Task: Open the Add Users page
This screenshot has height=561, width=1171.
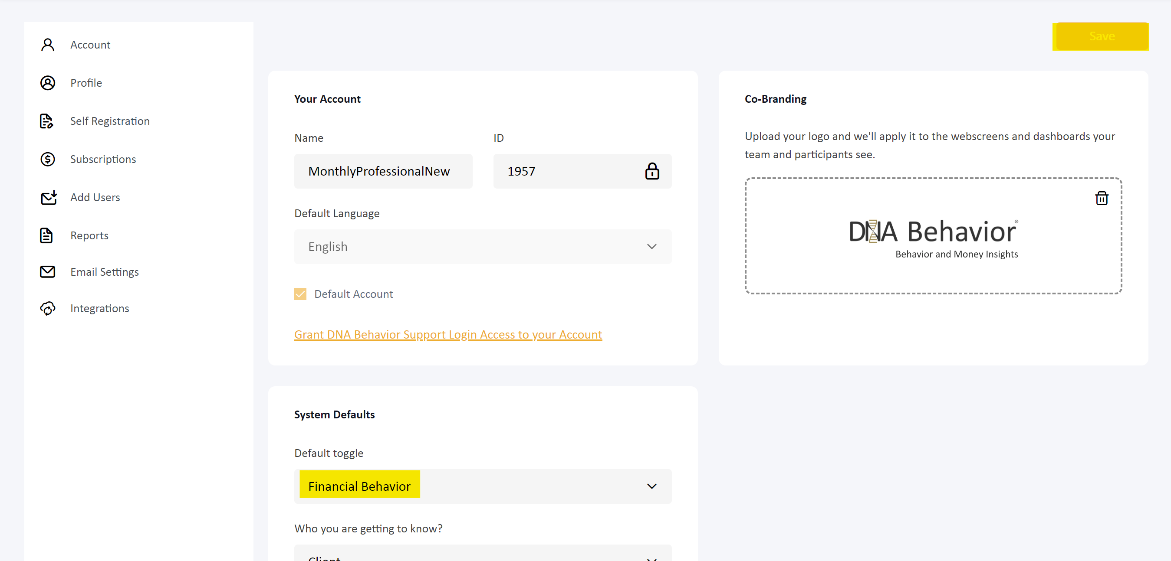Action: click(95, 197)
